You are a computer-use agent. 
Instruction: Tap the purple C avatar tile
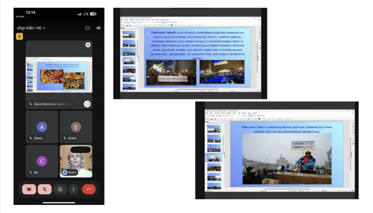pos(42,161)
